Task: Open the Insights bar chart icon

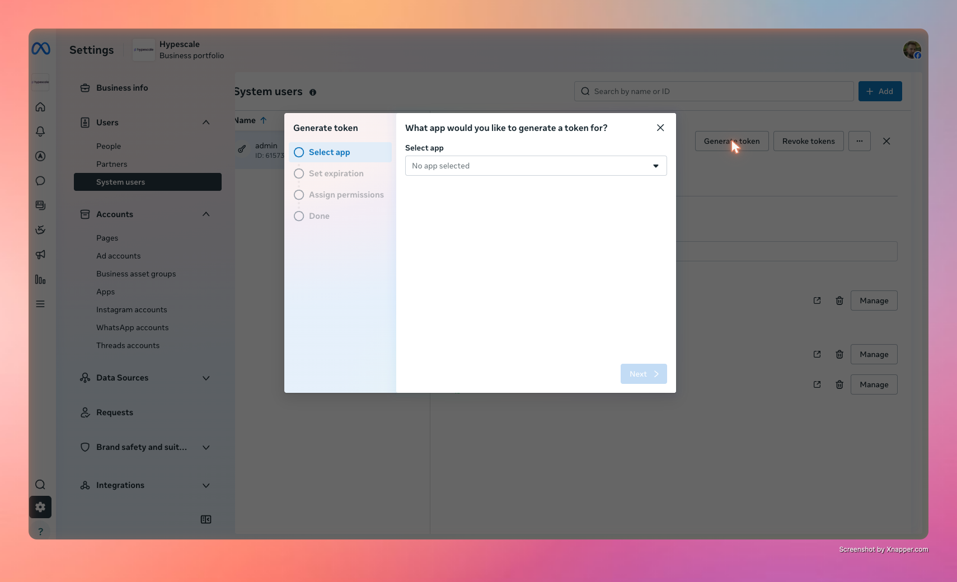Action: [40, 279]
